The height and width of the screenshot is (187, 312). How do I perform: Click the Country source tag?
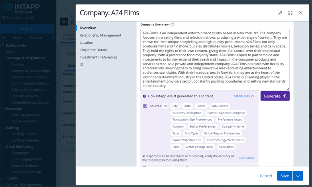pyautogui.click(x=178, y=126)
